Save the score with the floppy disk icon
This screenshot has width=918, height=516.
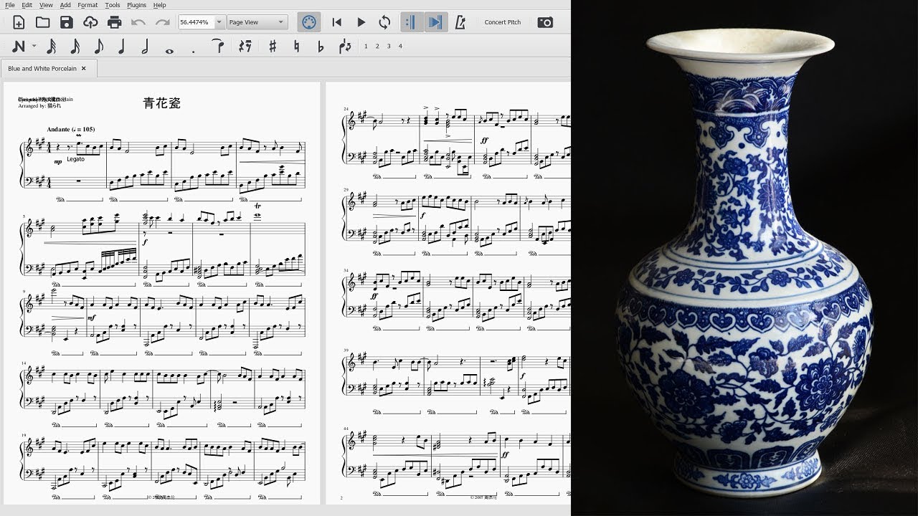click(66, 22)
